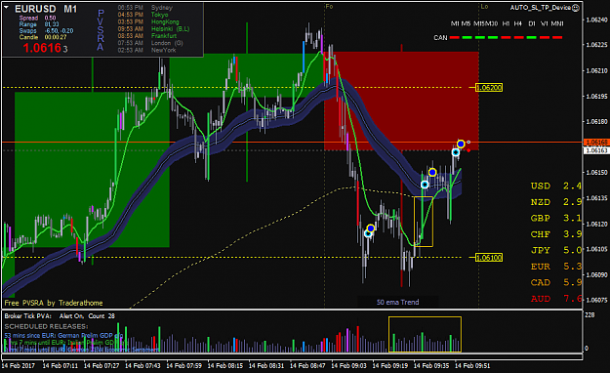Click the USD 2.4 currency strength row
Viewport: 610px width, 373px height.
point(556,186)
